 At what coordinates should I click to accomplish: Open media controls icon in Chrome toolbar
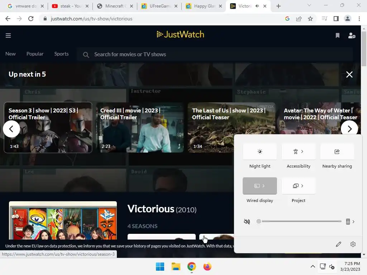click(324, 19)
